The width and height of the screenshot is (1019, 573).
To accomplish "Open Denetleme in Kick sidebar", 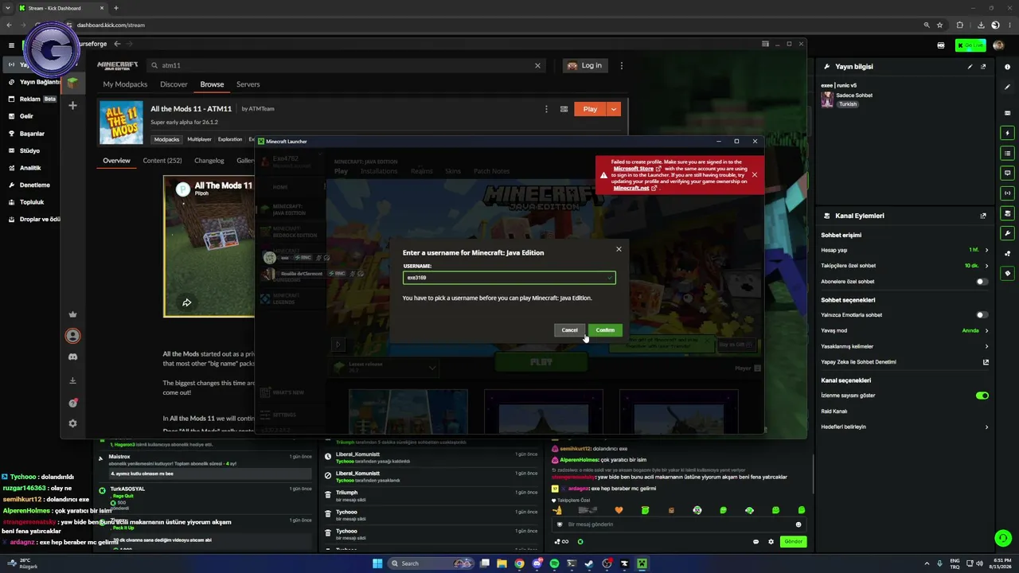I will [34, 185].
